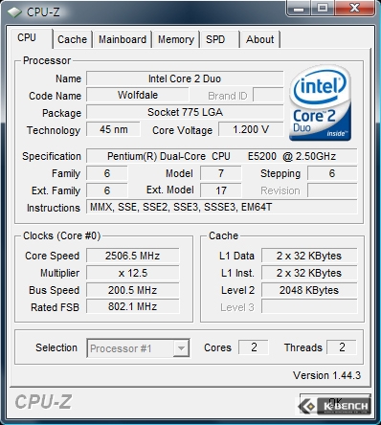Viewport: 381px width, 425px height.
Task: Open the Mainboard tab
Action: point(123,39)
